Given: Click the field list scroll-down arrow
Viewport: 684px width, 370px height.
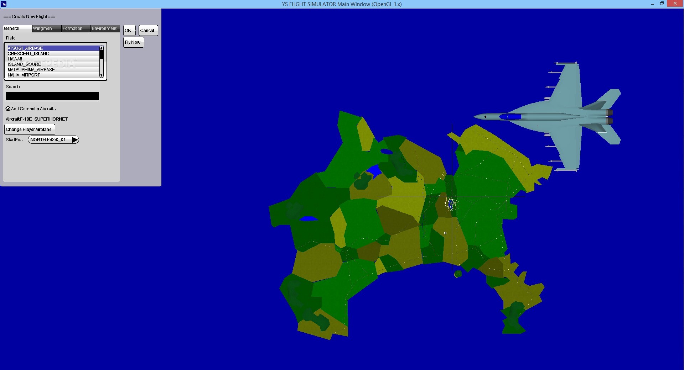Looking at the screenshot, I should pyautogui.click(x=102, y=75).
